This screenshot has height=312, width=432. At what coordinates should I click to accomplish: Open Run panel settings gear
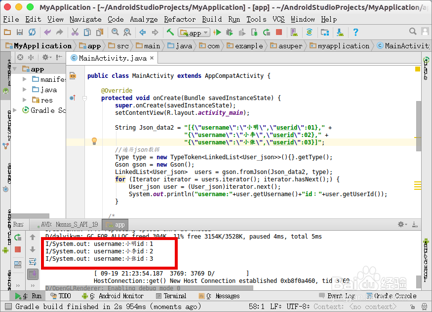(x=402, y=224)
